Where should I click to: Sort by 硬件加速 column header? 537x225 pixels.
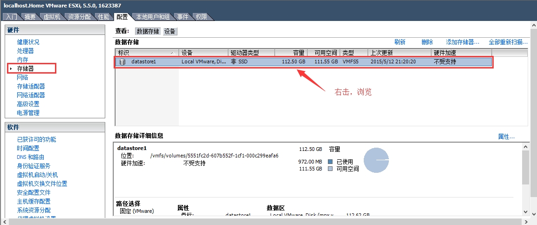tap(461, 53)
